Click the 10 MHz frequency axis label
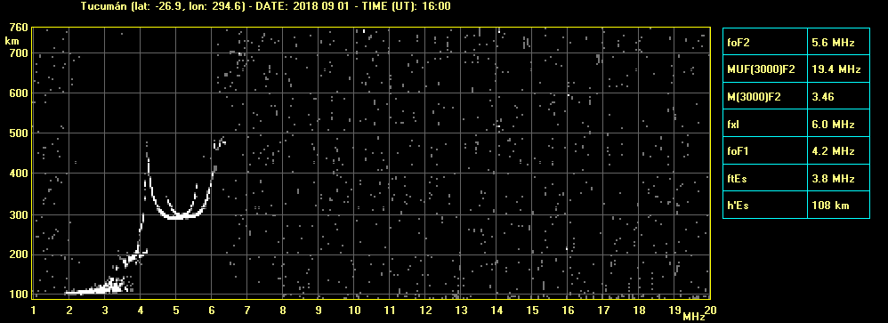 354,311
